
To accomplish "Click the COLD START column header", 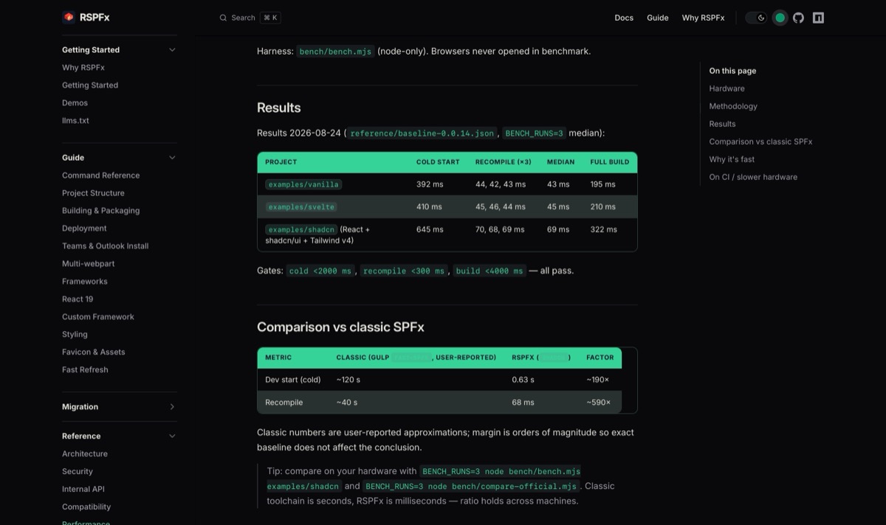I will point(438,162).
